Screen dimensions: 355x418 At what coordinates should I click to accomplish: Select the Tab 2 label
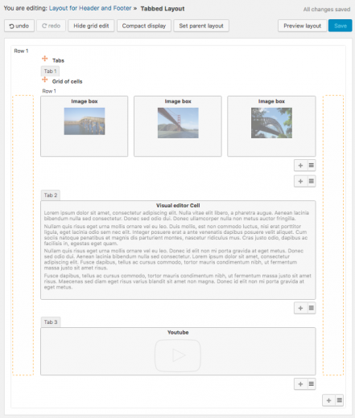click(51, 195)
